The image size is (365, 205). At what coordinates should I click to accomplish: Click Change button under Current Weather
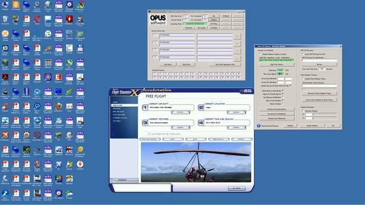(181, 128)
